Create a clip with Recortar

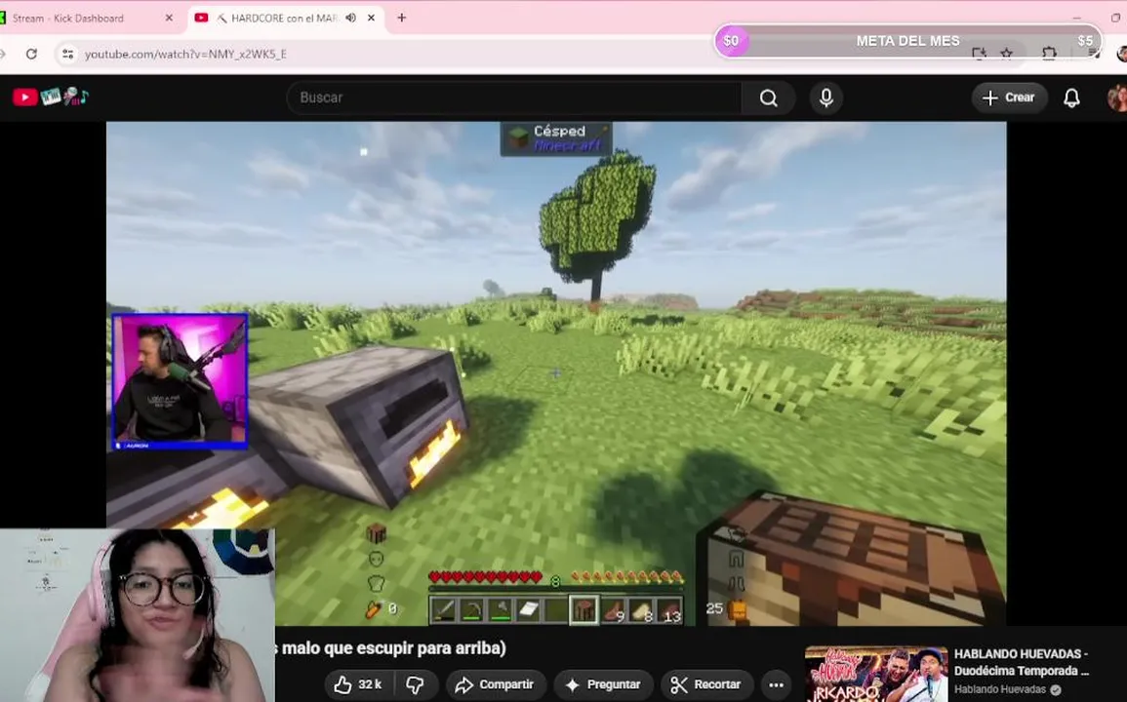coord(706,684)
